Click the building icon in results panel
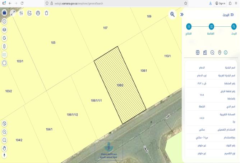Viewport: 240px width, 163px height. (205, 53)
